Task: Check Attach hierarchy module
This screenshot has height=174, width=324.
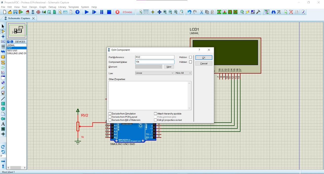Action: [x=155, y=114]
